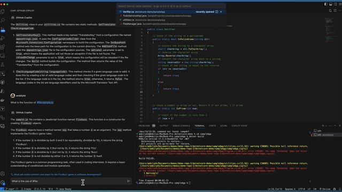This screenshot has width=342, height=192.
Task: Open the Remote Explorer view
Action: pyautogui.click(x=3, y=56)
